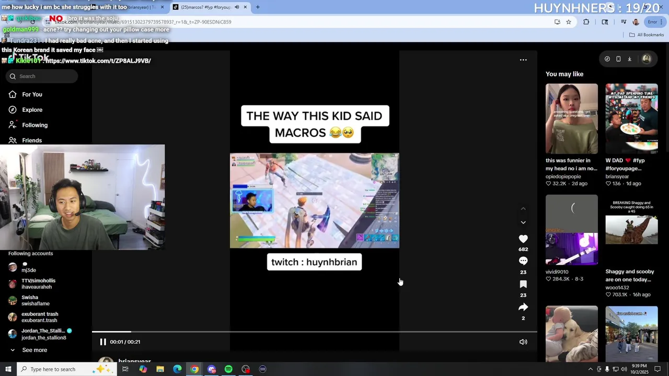The width and height of the screenshot is (669, 376).
Task: Open comments with the speech bubble icon
Action: click(x=523, y=261)
